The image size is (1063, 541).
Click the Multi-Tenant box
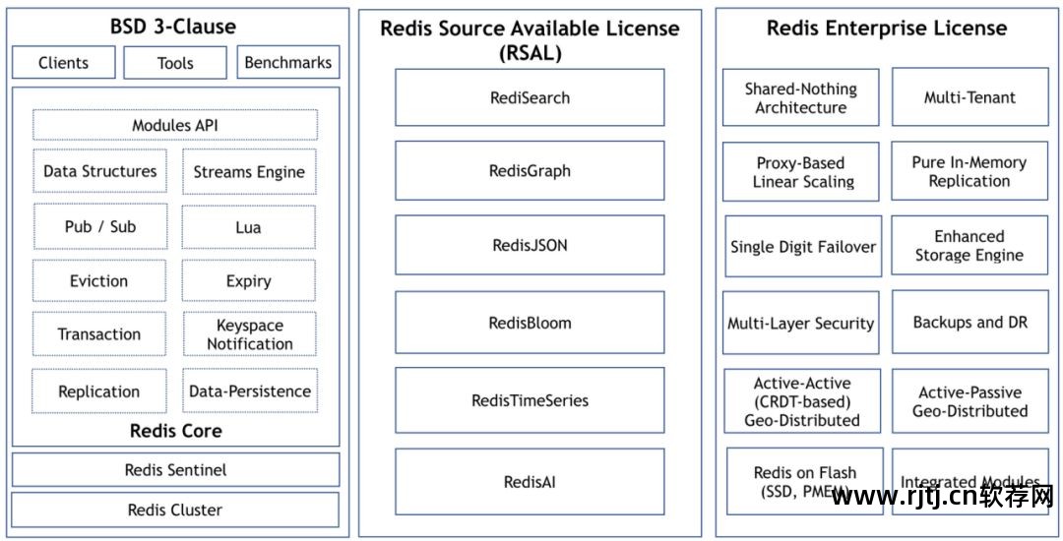969,96
